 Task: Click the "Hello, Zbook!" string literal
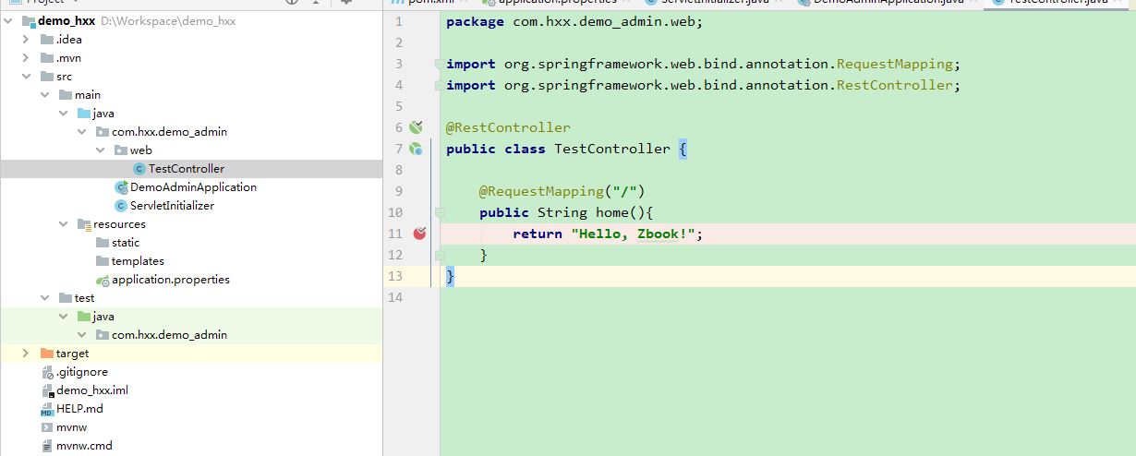(633, 234)
